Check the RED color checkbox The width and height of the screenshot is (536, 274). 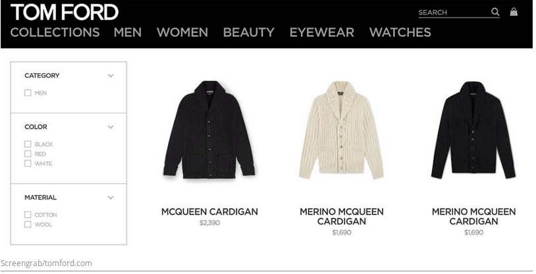(28, 153)
